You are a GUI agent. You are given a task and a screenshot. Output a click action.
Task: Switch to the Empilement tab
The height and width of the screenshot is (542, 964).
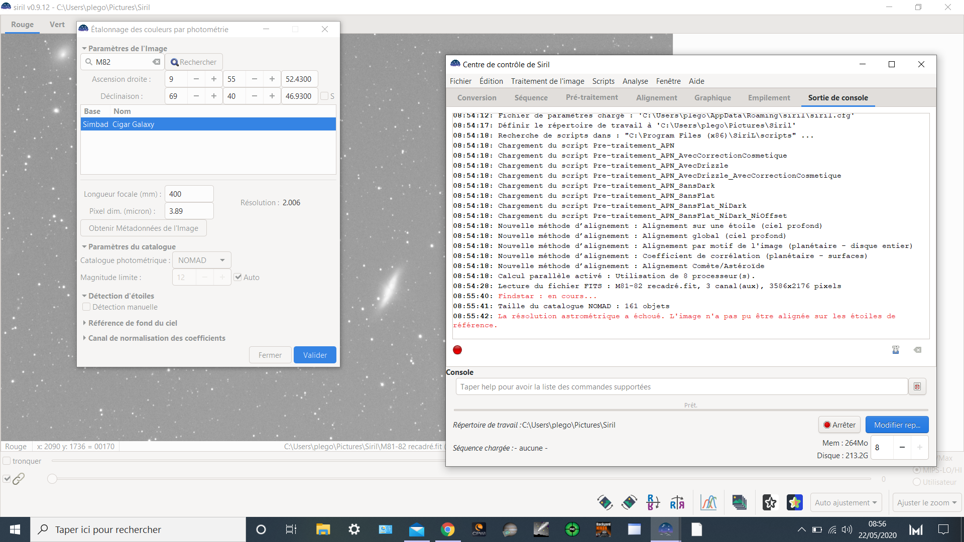(x=769, y=97)
